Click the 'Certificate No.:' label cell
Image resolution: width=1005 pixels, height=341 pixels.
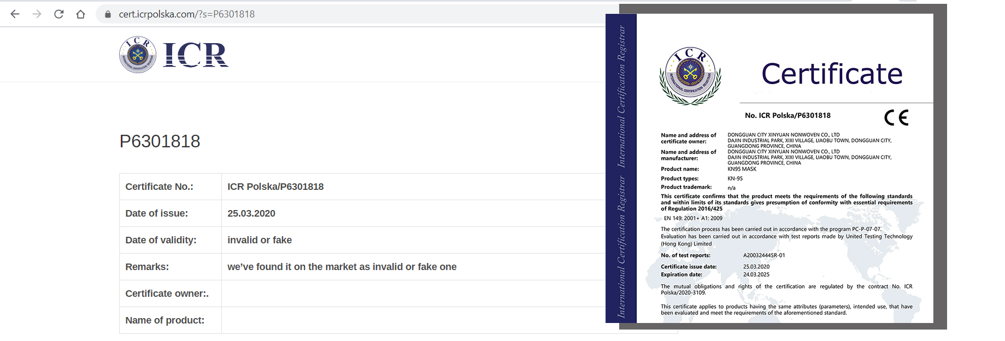point(171,187)
